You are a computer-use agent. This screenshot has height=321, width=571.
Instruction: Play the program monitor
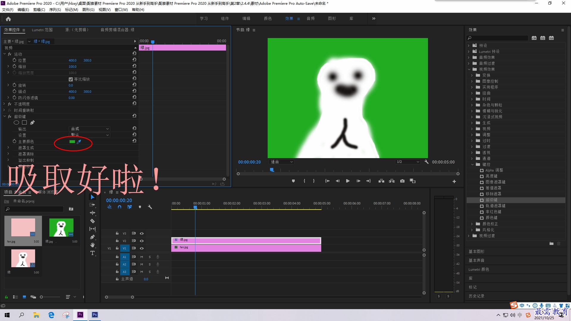click(x=348, y=181)
